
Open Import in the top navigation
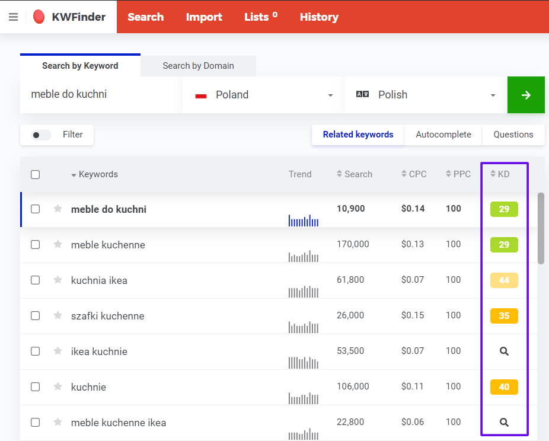click(204, 17)
